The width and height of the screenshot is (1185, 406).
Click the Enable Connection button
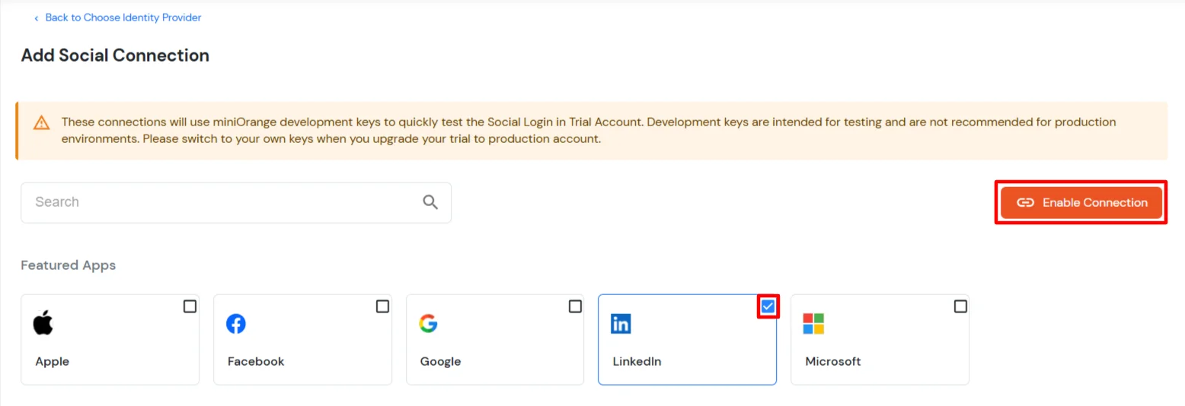(1081, 203)
